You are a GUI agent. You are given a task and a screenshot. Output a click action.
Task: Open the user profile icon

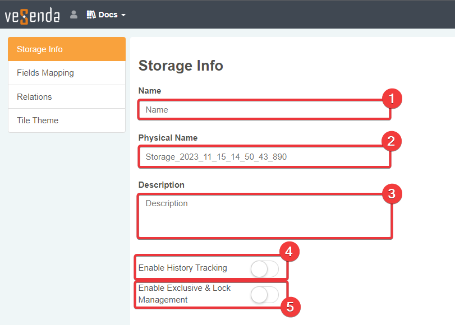pos(73,15)
